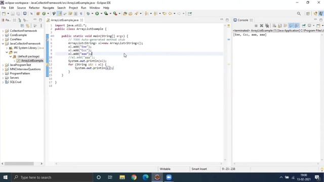Click the magnifier Quick Access search icon
Image resolution: width=324 pixels, height=182 pixels.
point(299,14)
